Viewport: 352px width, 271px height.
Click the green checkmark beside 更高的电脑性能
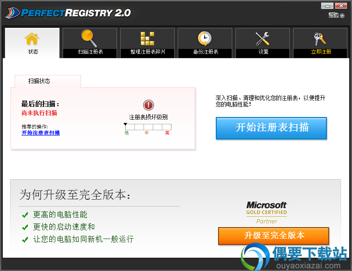click(25, 215)
